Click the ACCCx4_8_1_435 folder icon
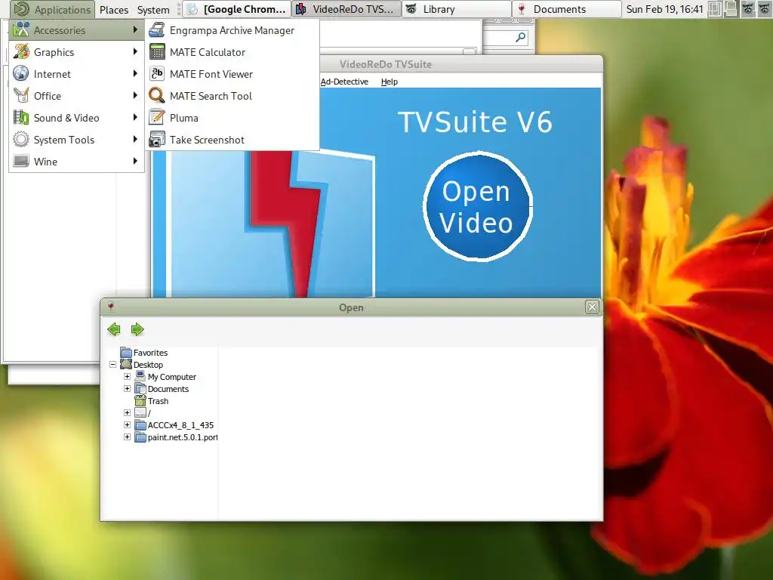Viewport: 773px width, 580px height. [140, 424]
